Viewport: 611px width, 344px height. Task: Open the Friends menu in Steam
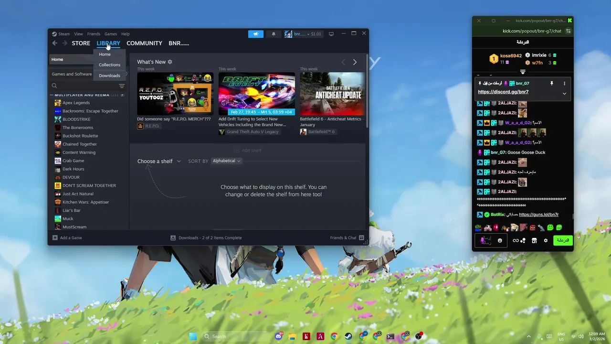click(x=94, y=34)
